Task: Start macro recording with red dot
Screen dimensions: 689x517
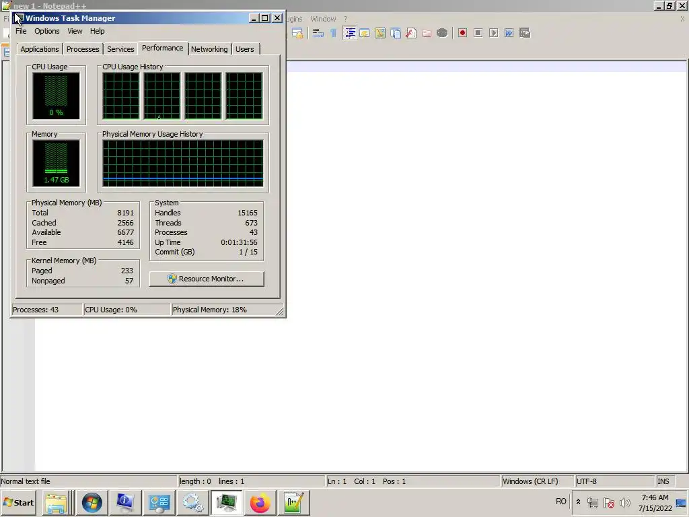Action: (462, 33)
